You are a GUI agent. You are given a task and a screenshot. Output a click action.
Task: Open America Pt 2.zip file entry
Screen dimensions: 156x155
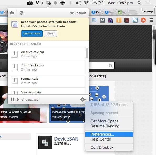46,54
